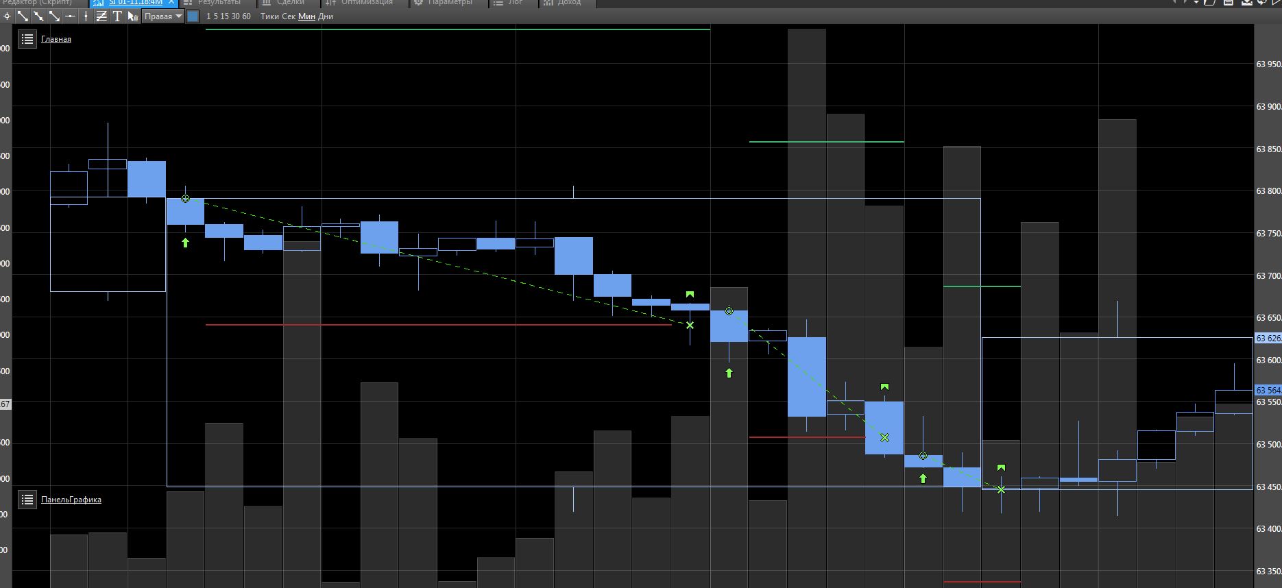
Task: Click the 63 800 price axis label
Action: tap(1268, 191)
